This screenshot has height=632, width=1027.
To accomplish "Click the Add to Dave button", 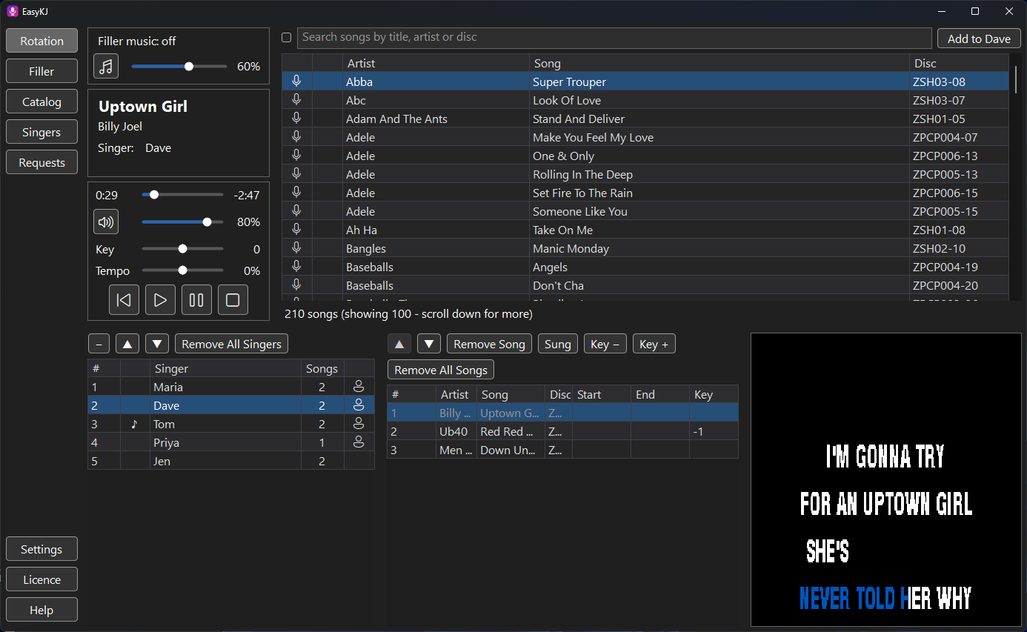I will pos(979,39).
